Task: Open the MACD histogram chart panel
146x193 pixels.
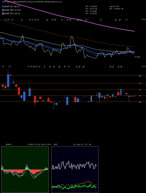Action: [x=25, y=170]
